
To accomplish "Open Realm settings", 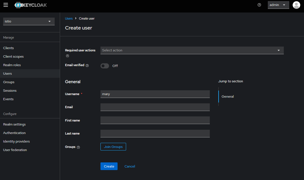I will [30, 124].
